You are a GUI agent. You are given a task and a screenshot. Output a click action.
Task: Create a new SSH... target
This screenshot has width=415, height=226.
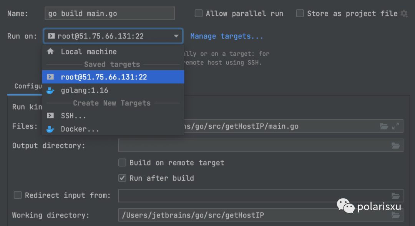73,115
